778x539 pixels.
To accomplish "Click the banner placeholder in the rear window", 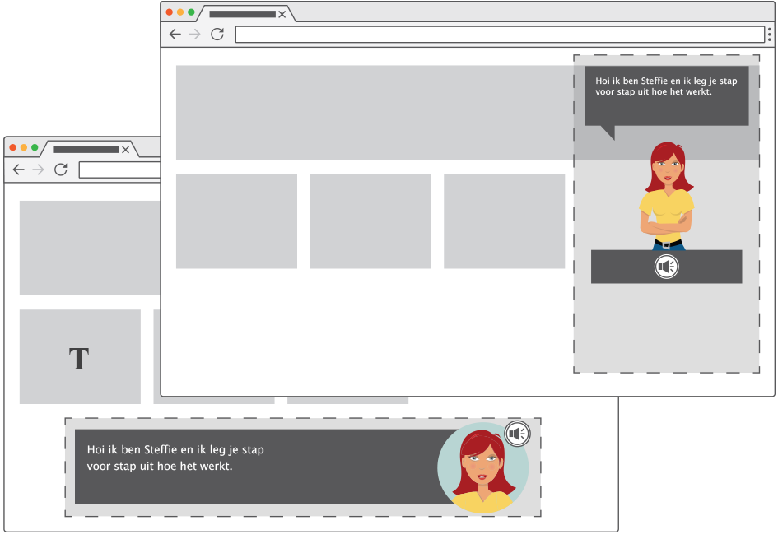I will 90,248.
